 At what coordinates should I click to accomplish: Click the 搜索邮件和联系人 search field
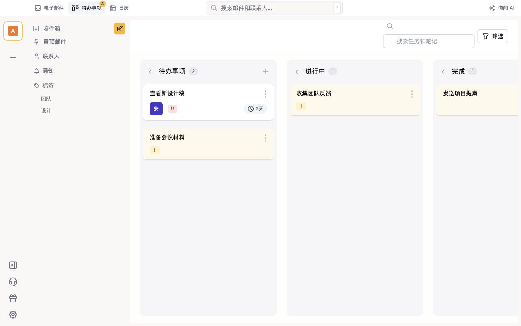coord(274,8)
